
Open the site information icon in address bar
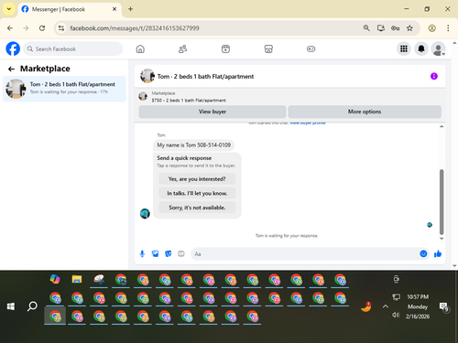click(61, 28)
